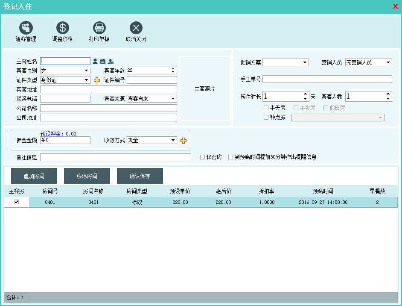Screen dimensions: 402x306
Task: Click the 调整价格 dollar icon
Action: tap(63, 28)
